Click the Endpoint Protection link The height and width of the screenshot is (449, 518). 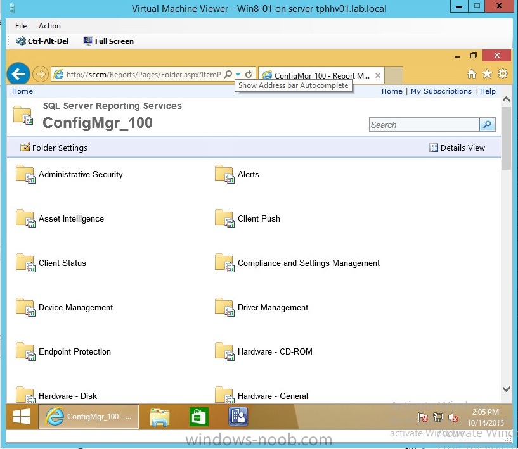coord(75,351)
